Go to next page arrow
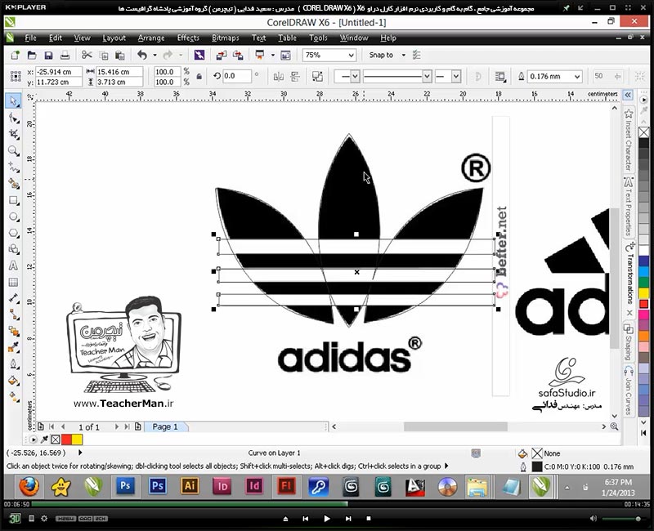 pyautogui.click(x=116, y=426)
